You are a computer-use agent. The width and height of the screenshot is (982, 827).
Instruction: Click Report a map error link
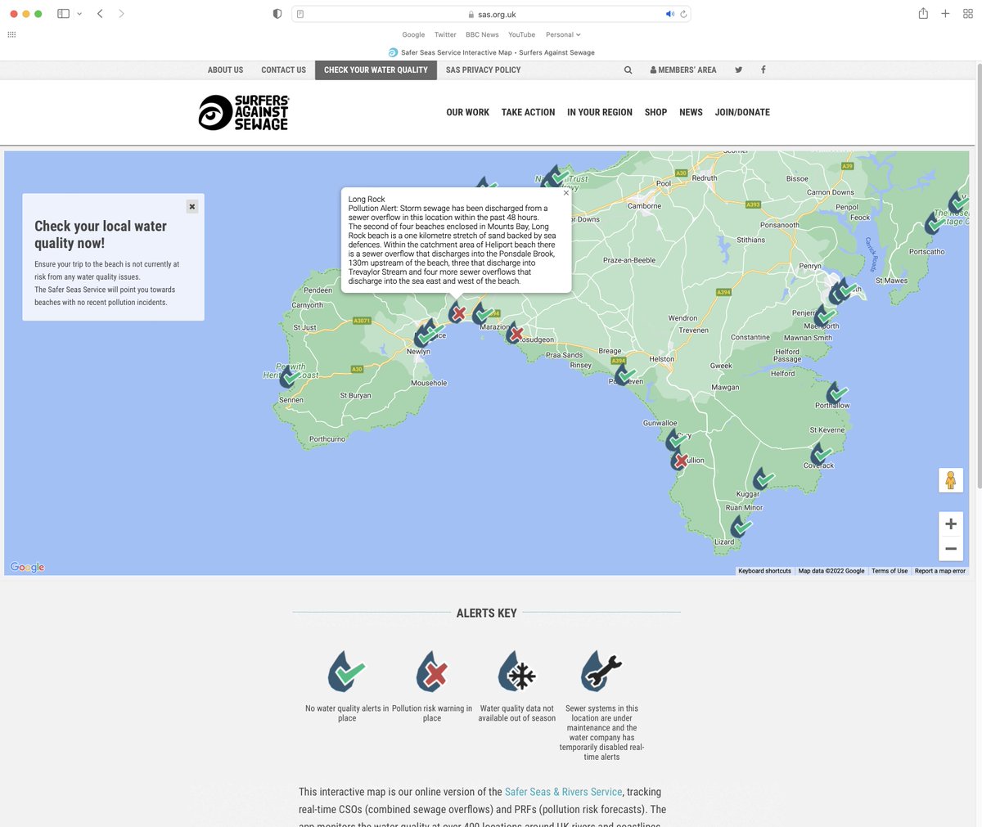939,571
